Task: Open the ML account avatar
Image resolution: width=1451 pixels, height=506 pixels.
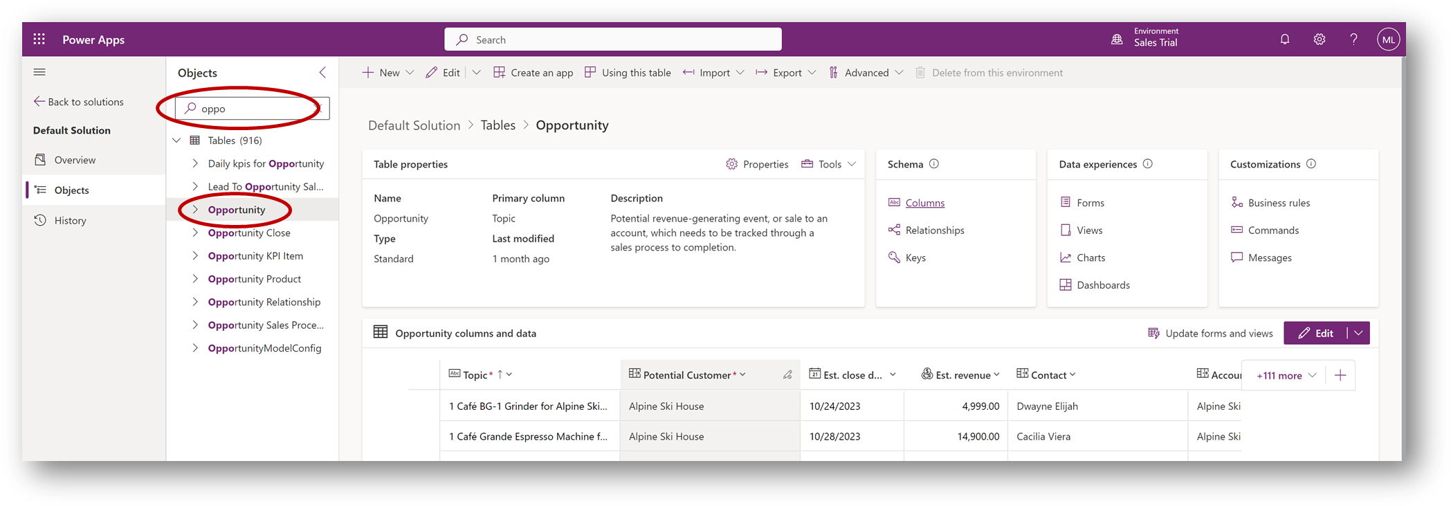Action: coord(1388,39)
